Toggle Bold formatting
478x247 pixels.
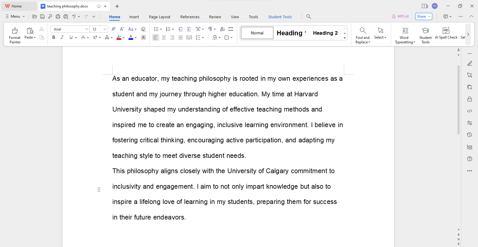pyautogui.click(x=54, y=37)
